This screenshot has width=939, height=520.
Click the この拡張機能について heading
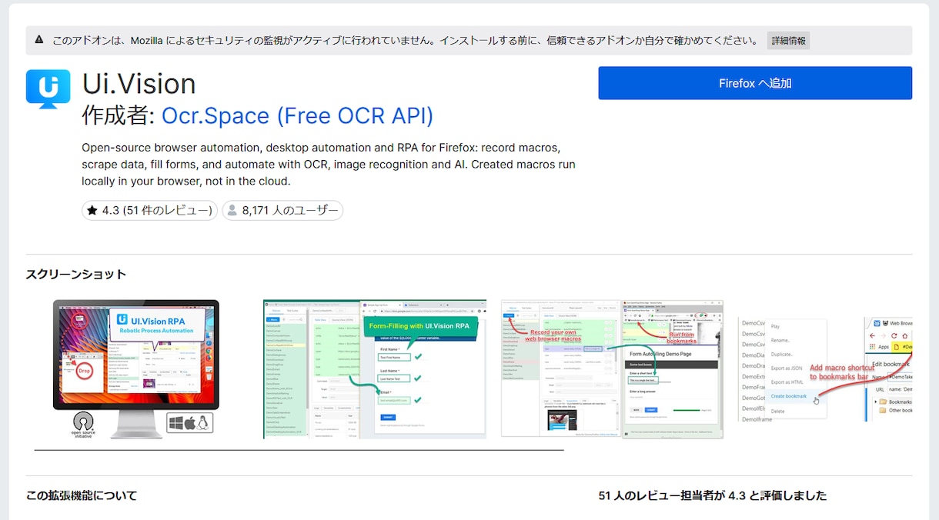[x=82, y=495]
